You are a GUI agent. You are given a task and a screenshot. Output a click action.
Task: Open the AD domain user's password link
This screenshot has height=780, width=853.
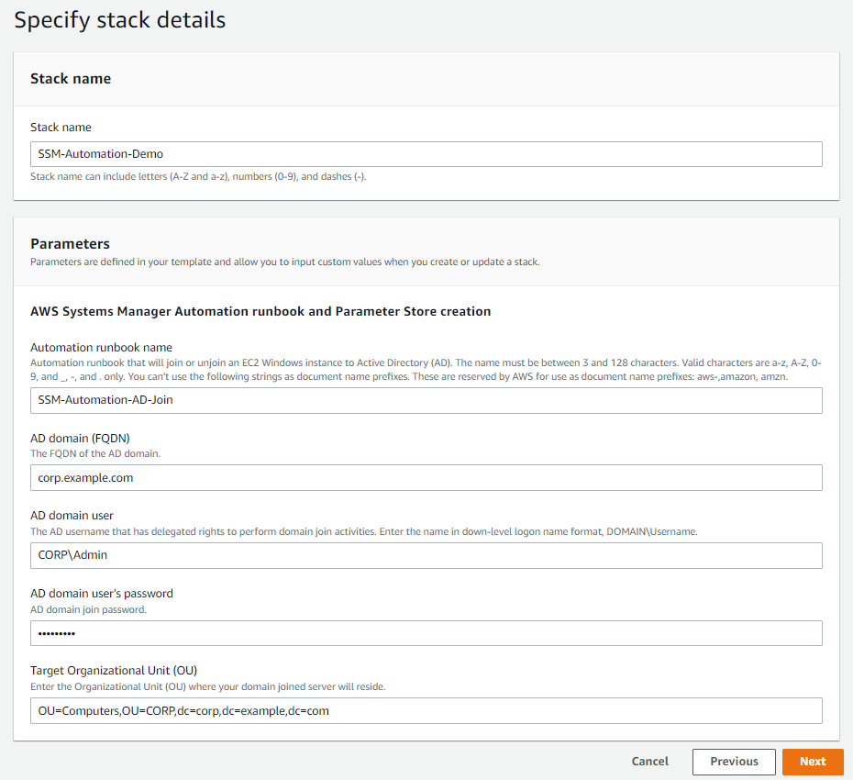pos(101,593)
